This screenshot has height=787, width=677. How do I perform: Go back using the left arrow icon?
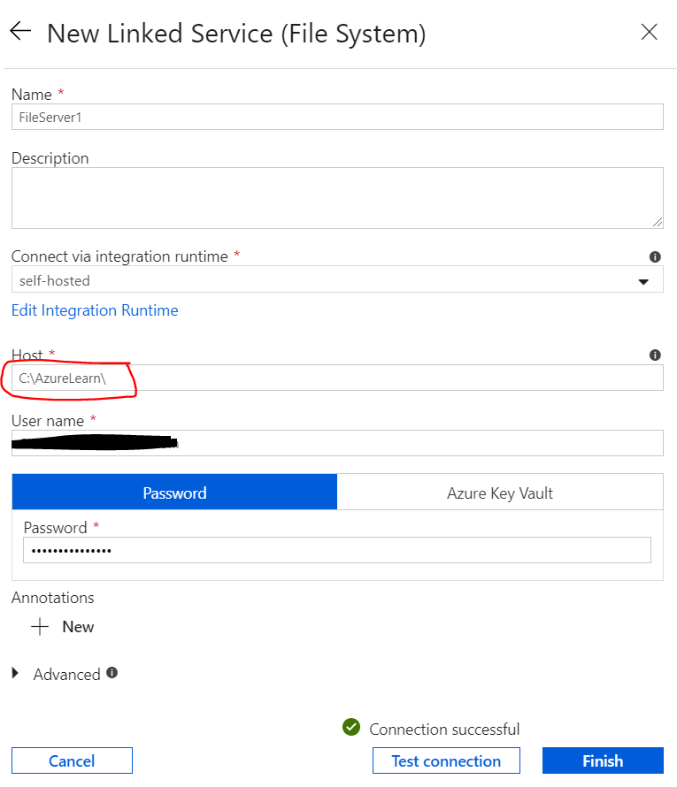click(x=20, y=31)
